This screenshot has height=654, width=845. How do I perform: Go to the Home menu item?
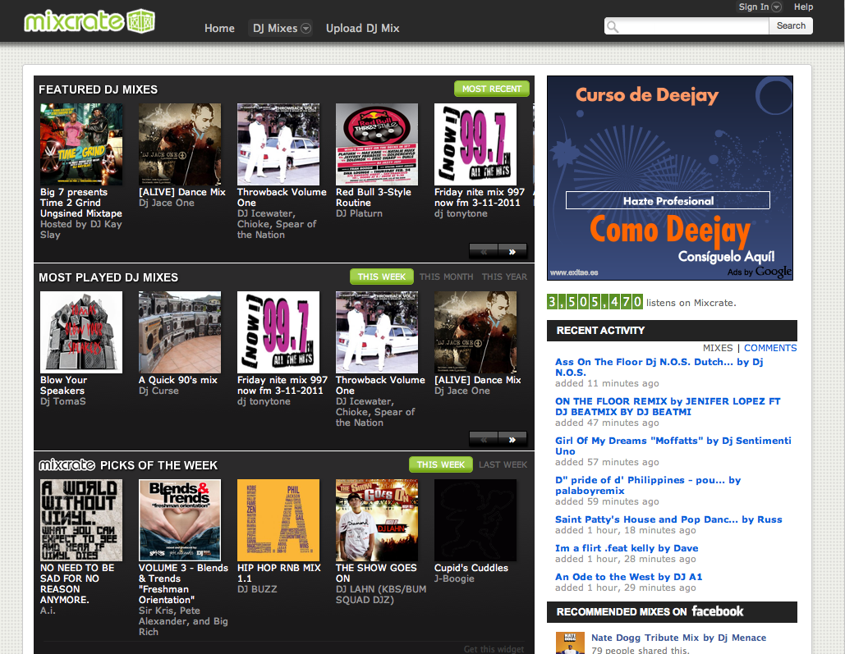219,28
